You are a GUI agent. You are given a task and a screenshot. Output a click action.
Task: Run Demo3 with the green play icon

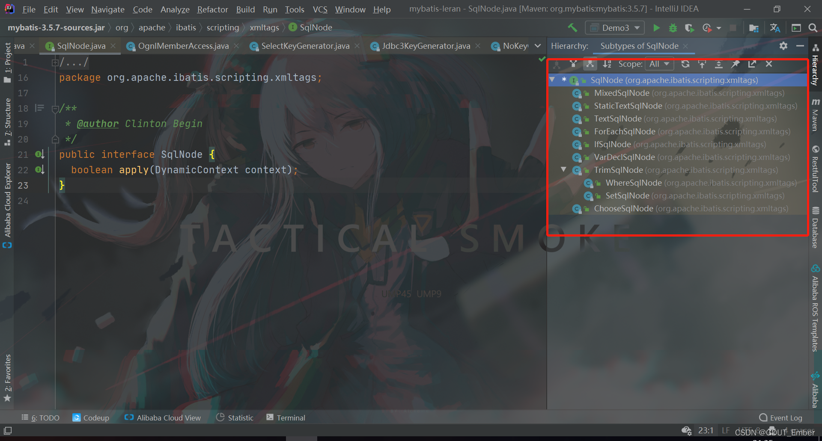tap(656, 28)
